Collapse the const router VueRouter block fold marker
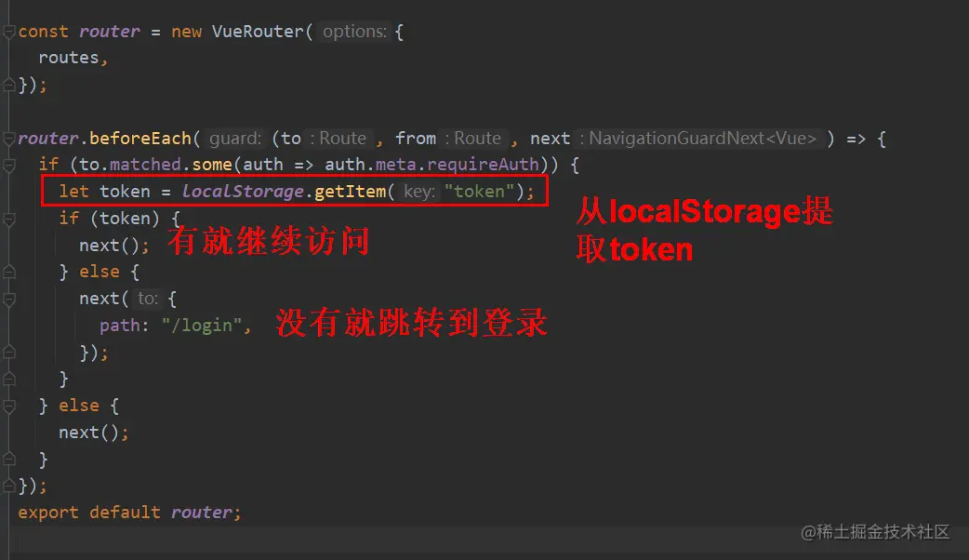Image resolution: width=969 pixels, height=560 pixels. [x=8, y=32]
